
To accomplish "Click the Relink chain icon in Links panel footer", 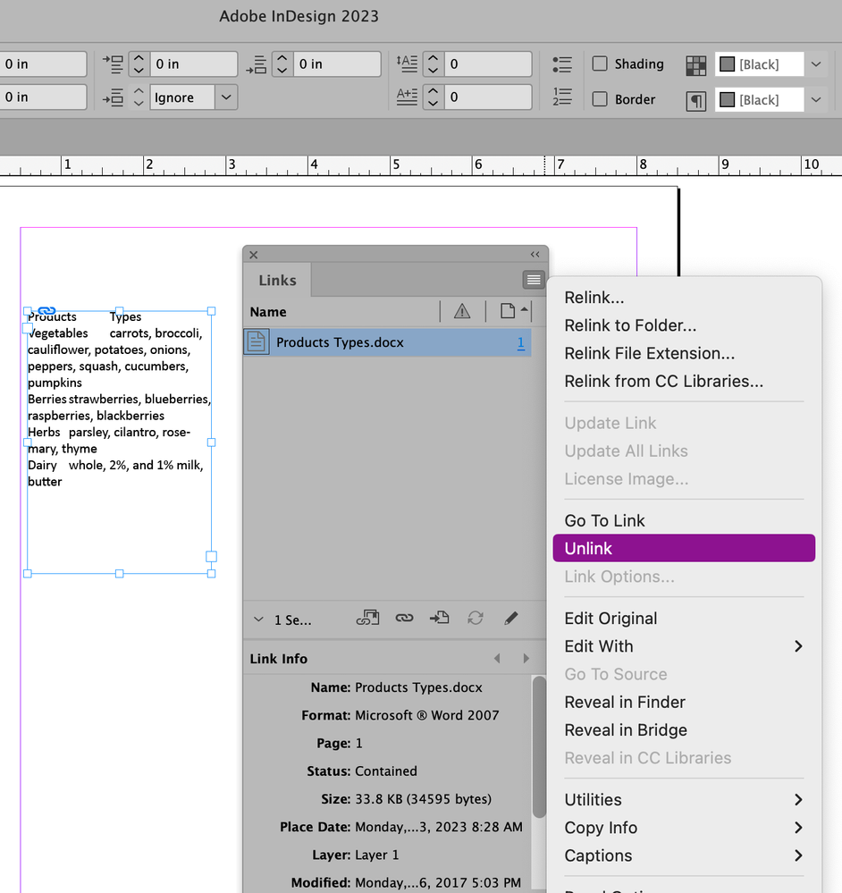I will (404, 618).
